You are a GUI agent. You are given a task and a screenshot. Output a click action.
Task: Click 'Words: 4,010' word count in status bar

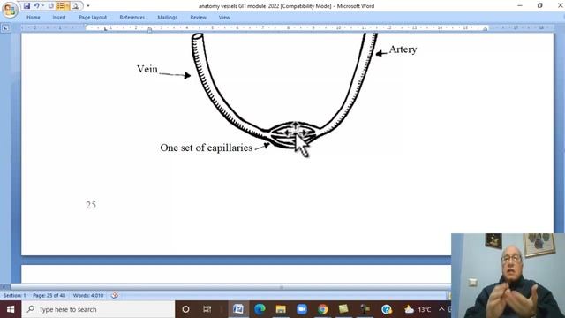point(88,296)
